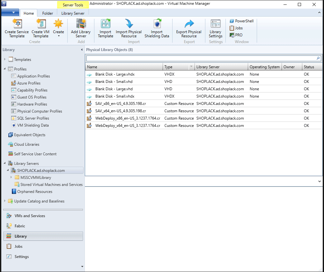Open the blue application menu dropdown
The width and height of the screenshot is (324, 272).
(10, 12)
